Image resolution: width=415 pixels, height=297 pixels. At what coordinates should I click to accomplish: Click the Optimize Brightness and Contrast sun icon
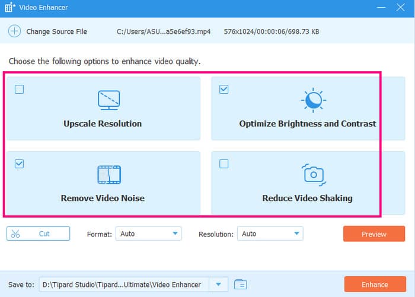pos(314,100)
